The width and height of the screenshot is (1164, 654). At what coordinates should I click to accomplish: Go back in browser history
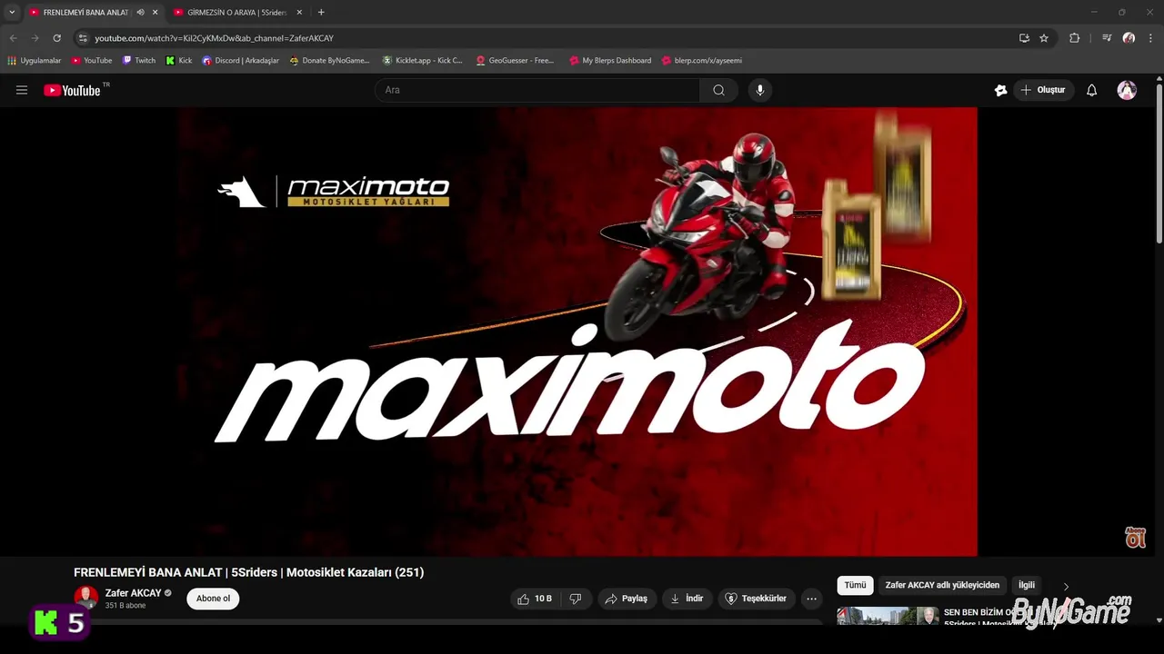point(13,38)
